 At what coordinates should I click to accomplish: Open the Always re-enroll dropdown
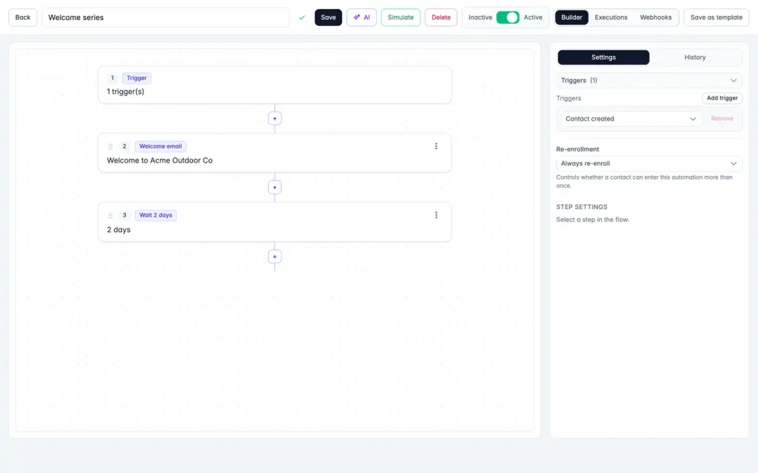tap(648, 163)
